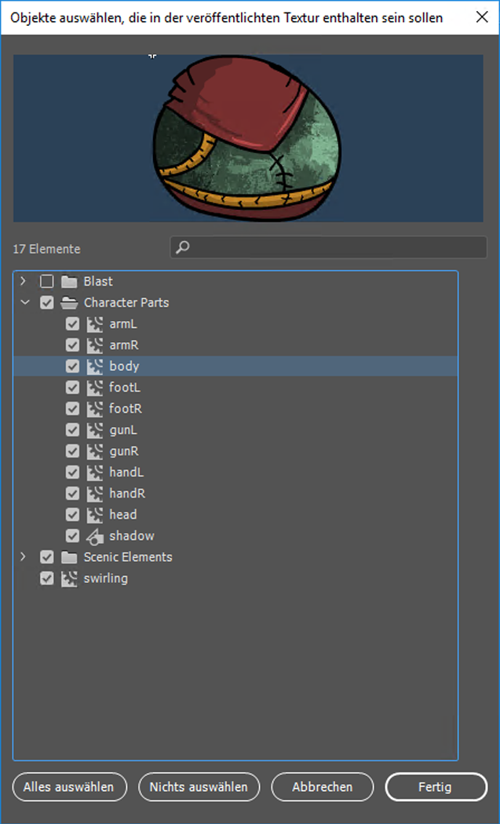Click the body symbol icon
Screen dimensions: 500x824
pos(95,366)
